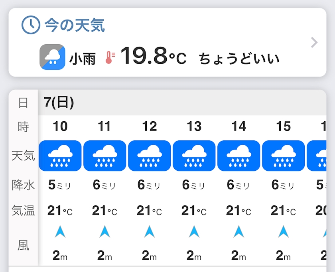This screenshot has width=335, height=272.
Task: Tap the wind direction arrow for 10時
Action: pyautogui.click(x=60, y=231)
